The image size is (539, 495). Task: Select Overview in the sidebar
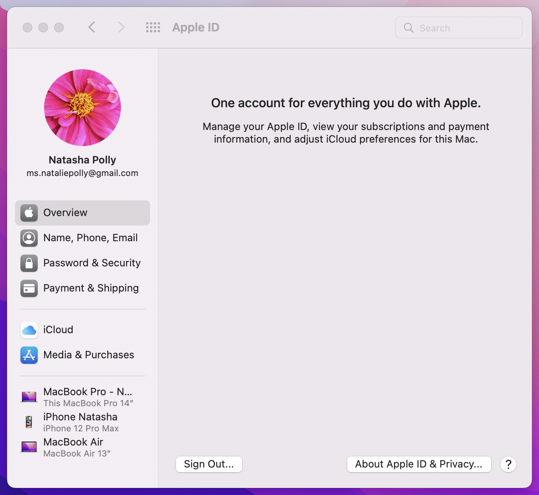pyautogui.click(x=82, y=213)
